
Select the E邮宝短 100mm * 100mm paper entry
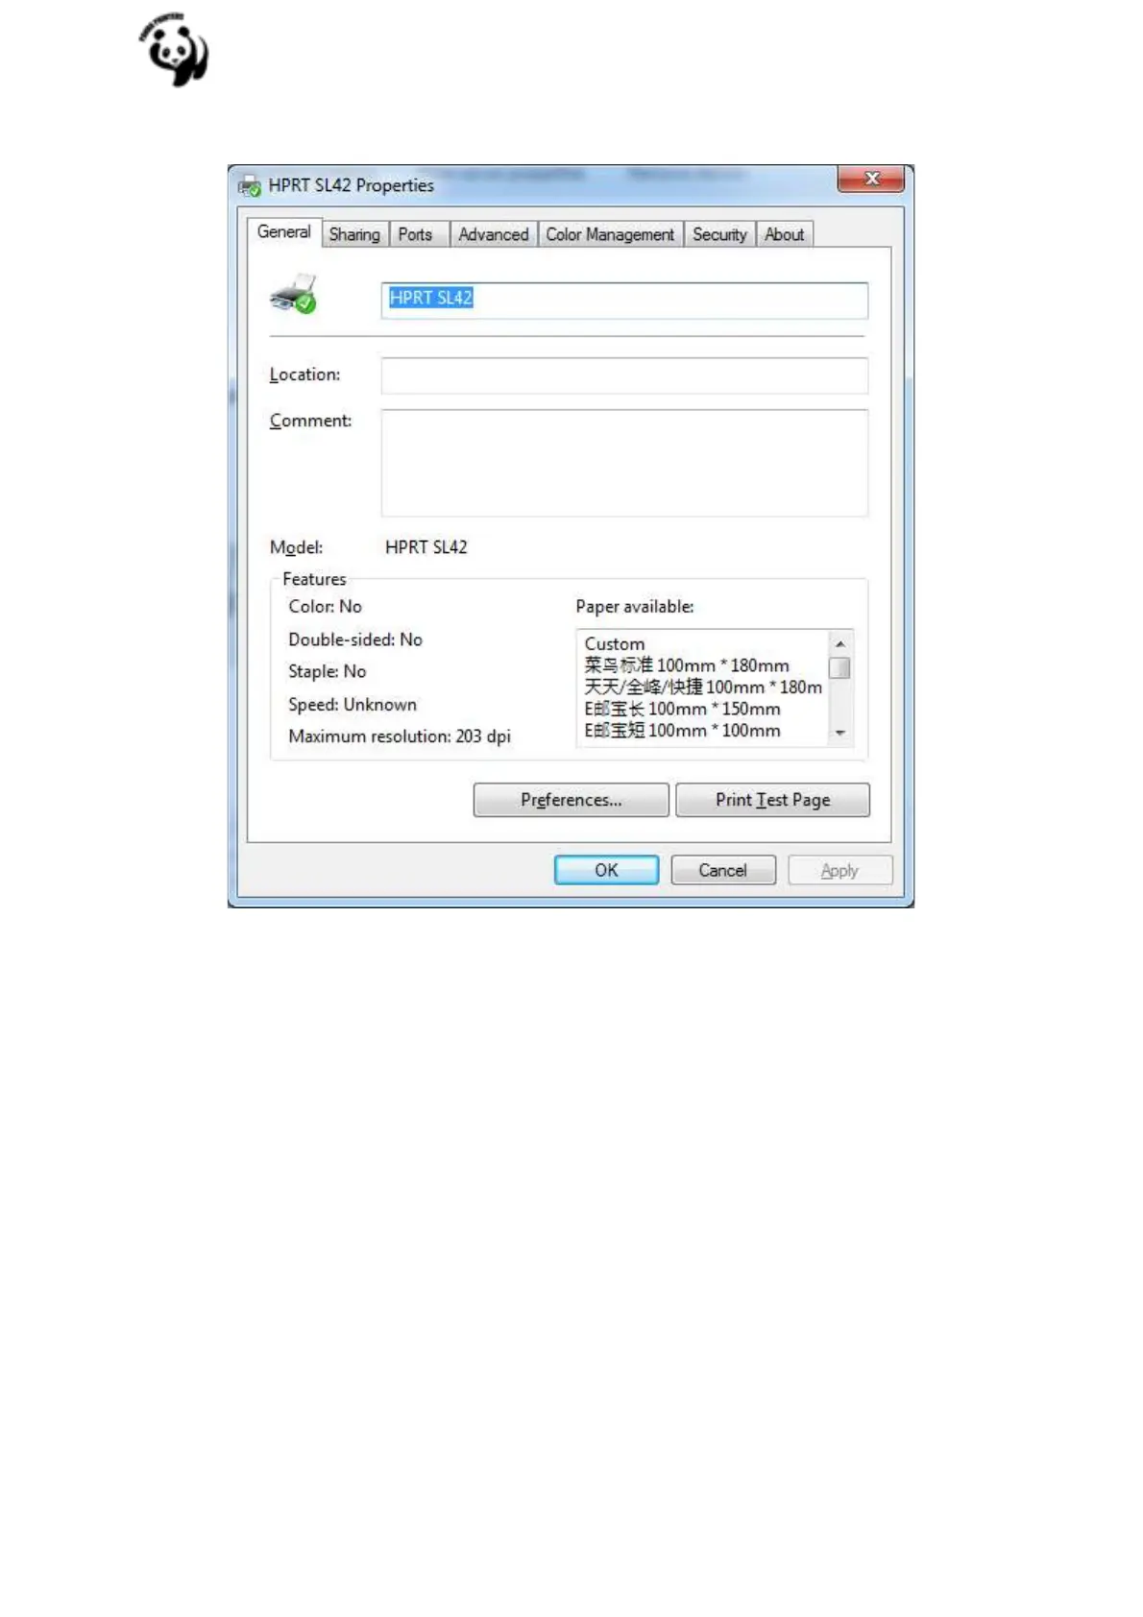pos(682,730)
